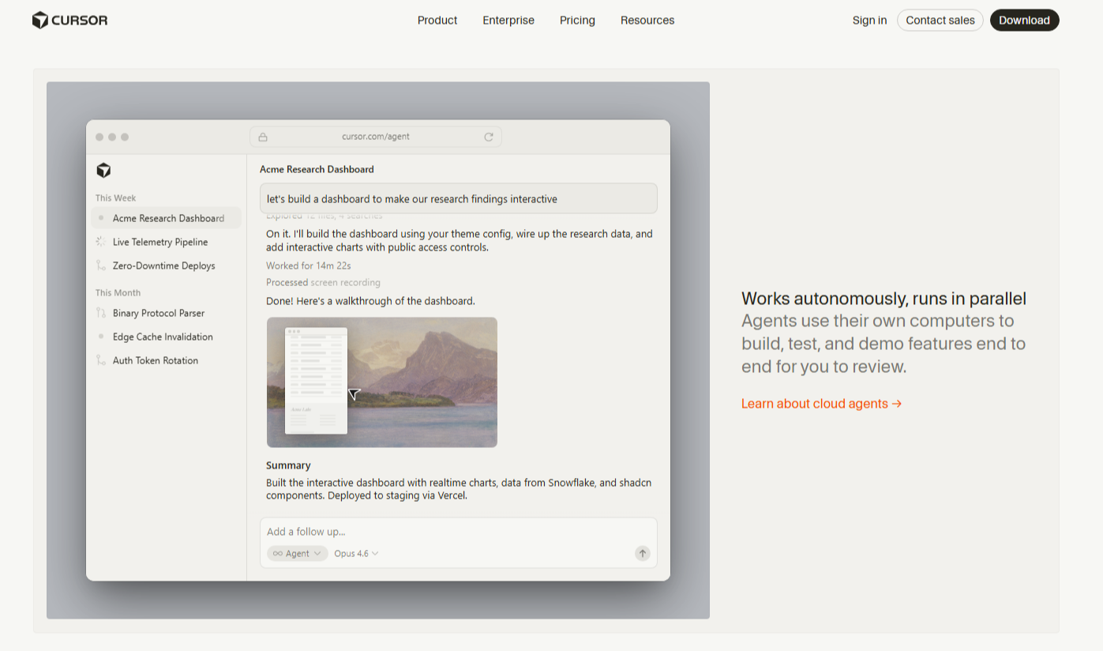Select Edge Cache Invalidation in sidebar
Image resolution: width=1103 pixels, height=651 pixels.
click(163, 337)
